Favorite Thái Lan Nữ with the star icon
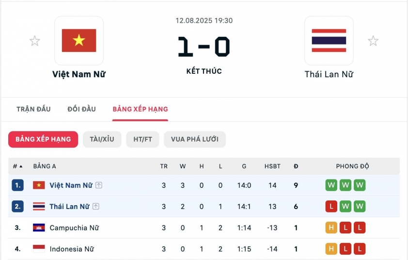This screenshot has width=408, height=260. 373,41
